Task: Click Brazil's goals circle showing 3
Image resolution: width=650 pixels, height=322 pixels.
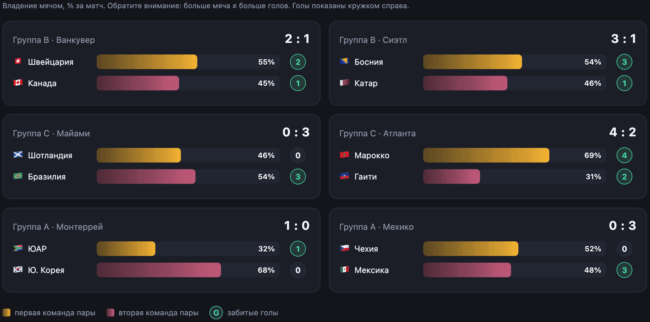Action: coord(298,177)
